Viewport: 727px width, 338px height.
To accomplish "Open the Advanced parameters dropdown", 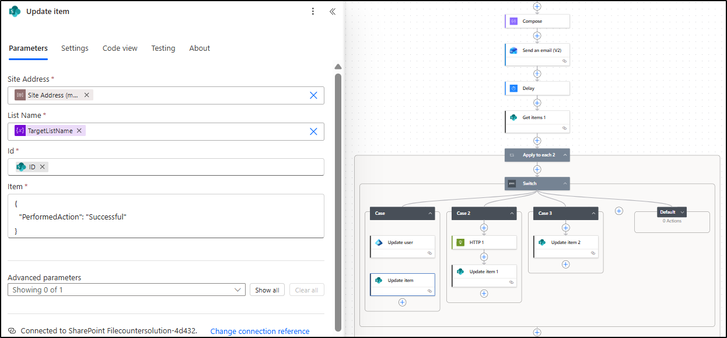I will 237,290.
